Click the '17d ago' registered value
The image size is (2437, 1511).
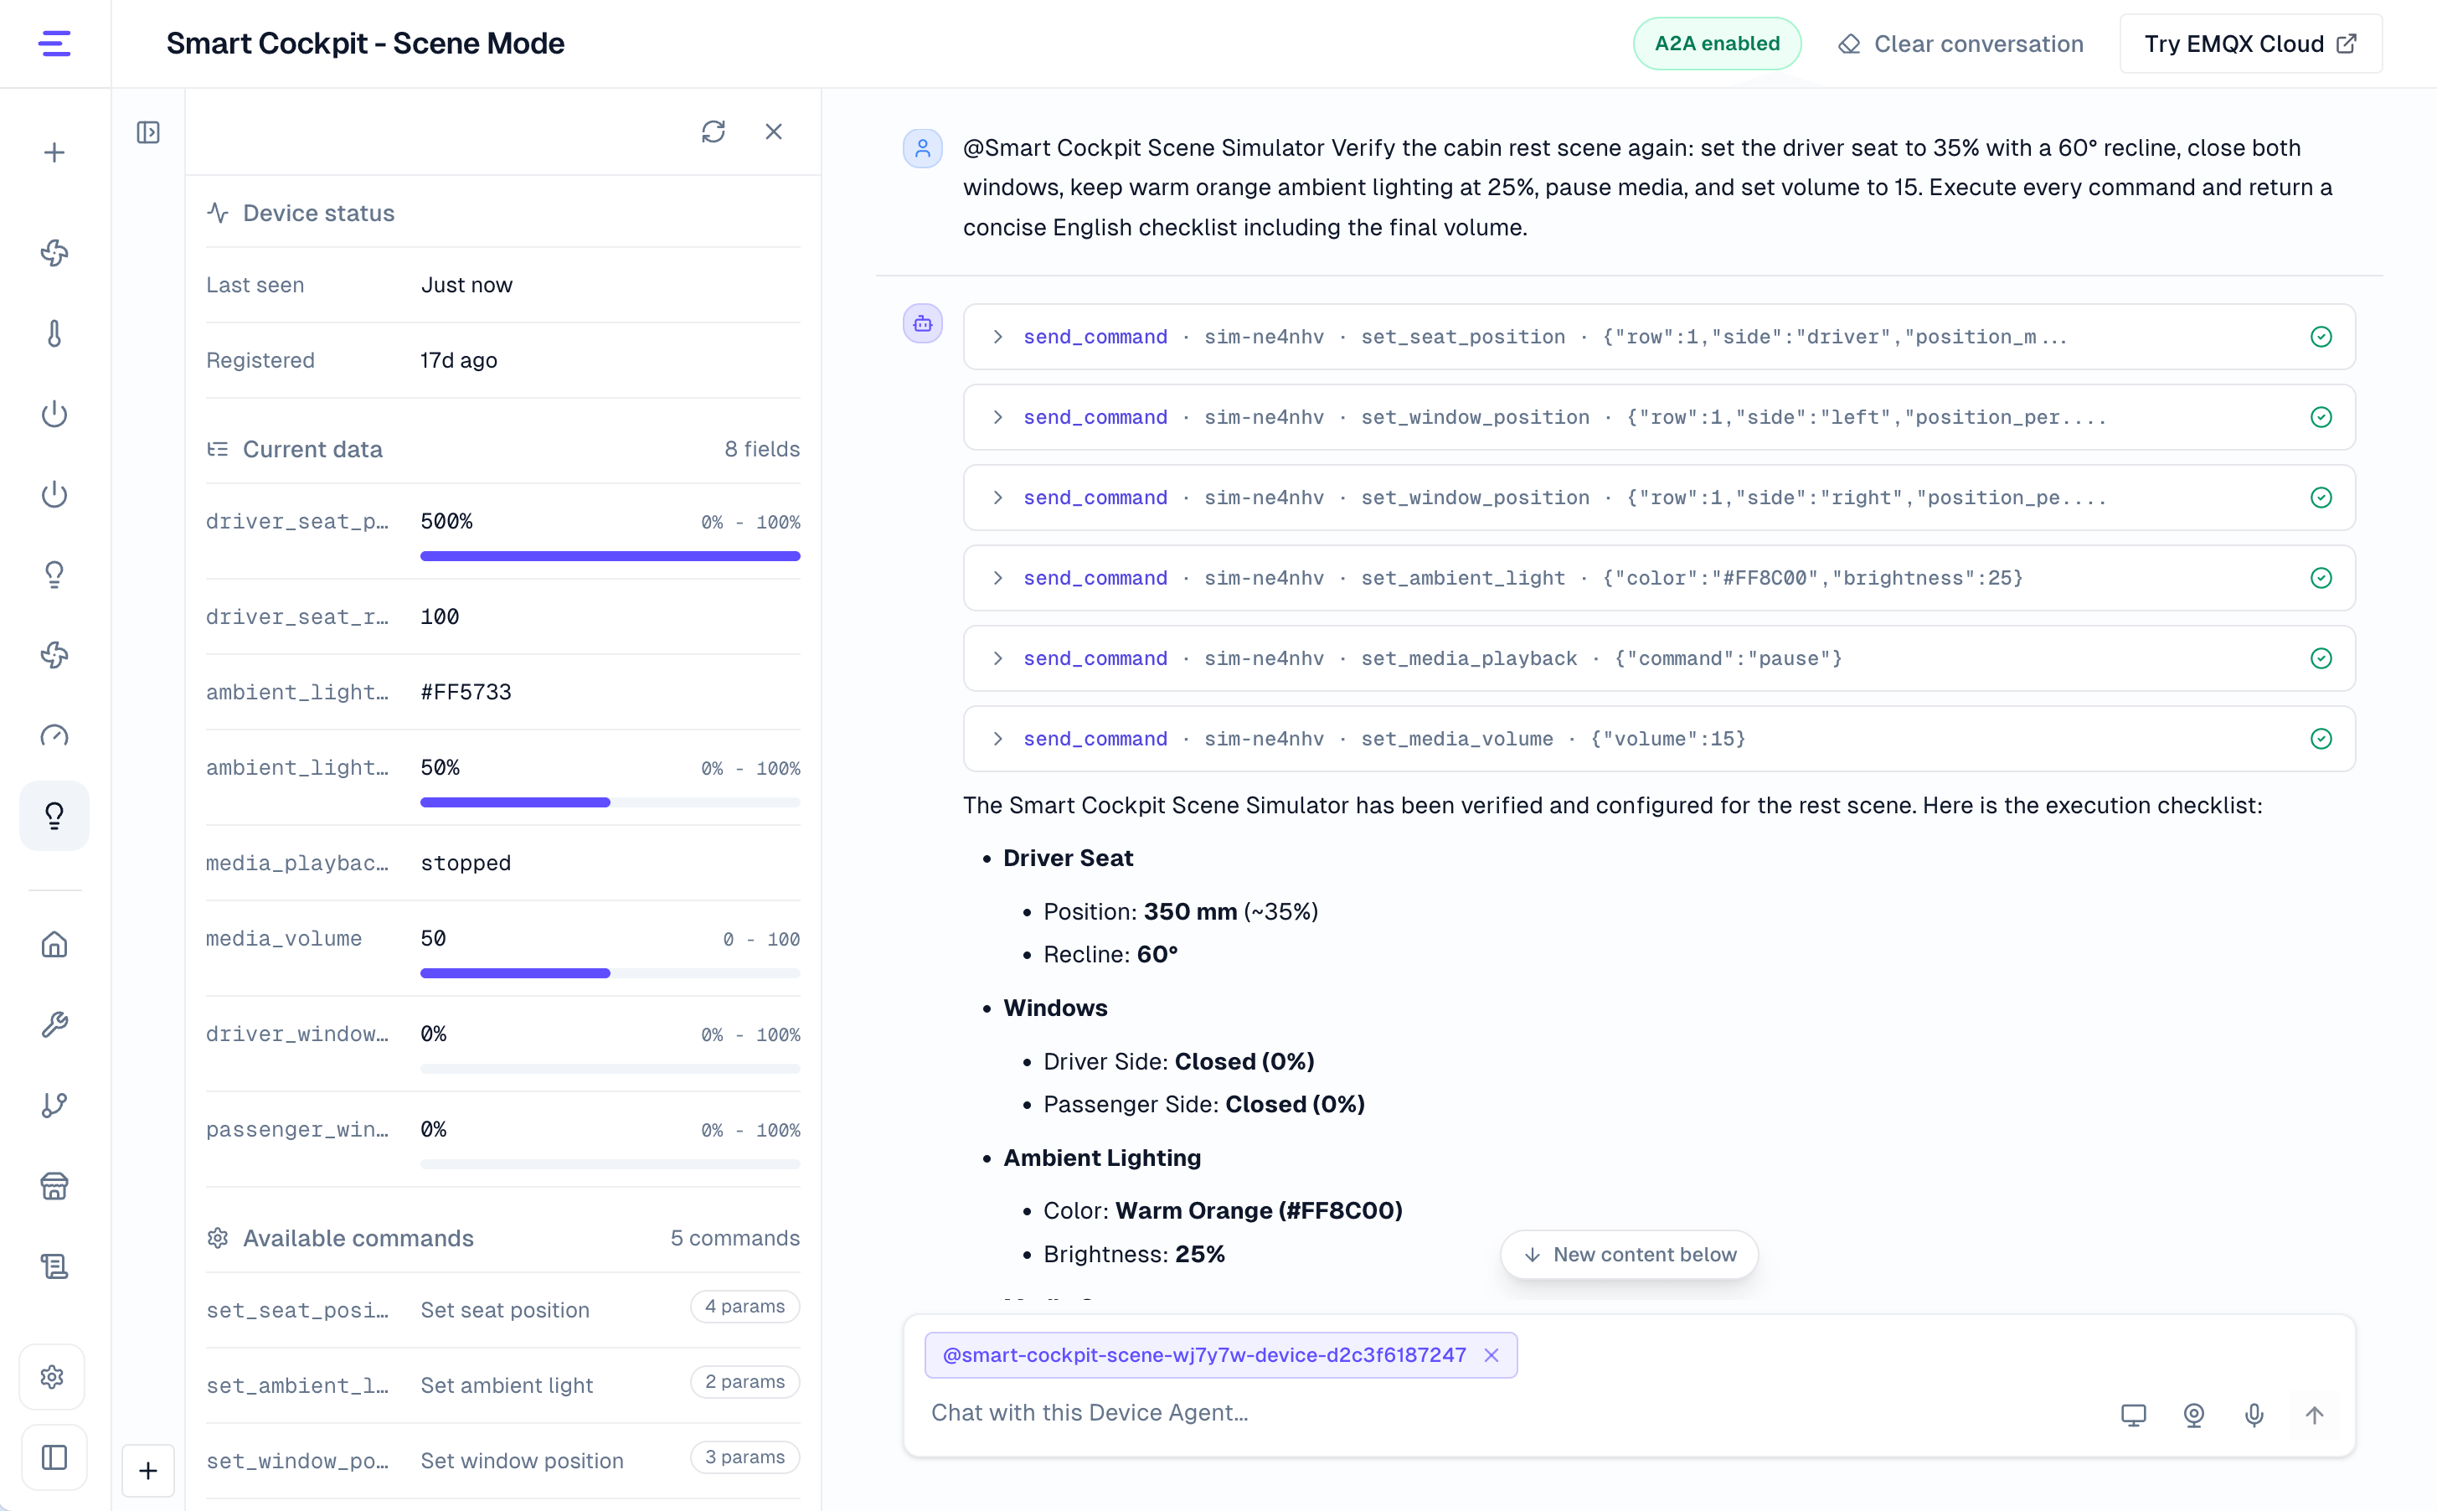click(459, 360)
